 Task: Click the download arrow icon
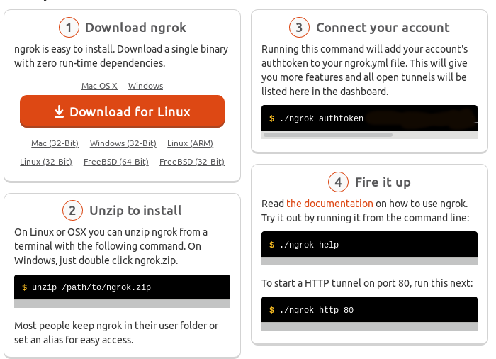(x=59, y=112)
